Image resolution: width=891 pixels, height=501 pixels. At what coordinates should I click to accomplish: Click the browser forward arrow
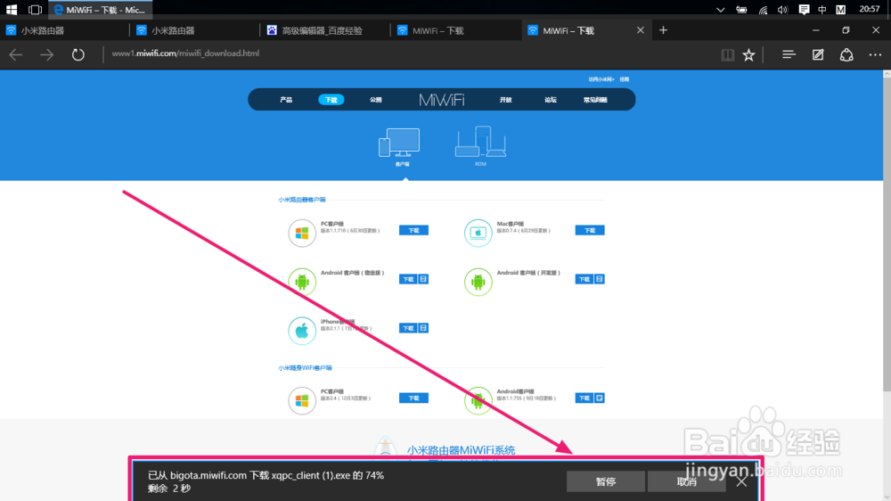point(46,54)
